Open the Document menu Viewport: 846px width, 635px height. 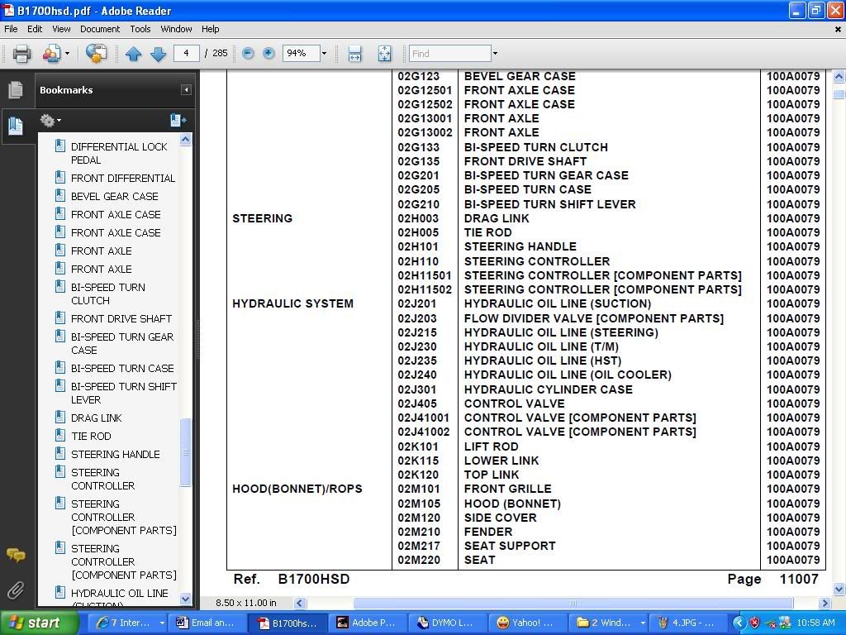pos(100,29)
